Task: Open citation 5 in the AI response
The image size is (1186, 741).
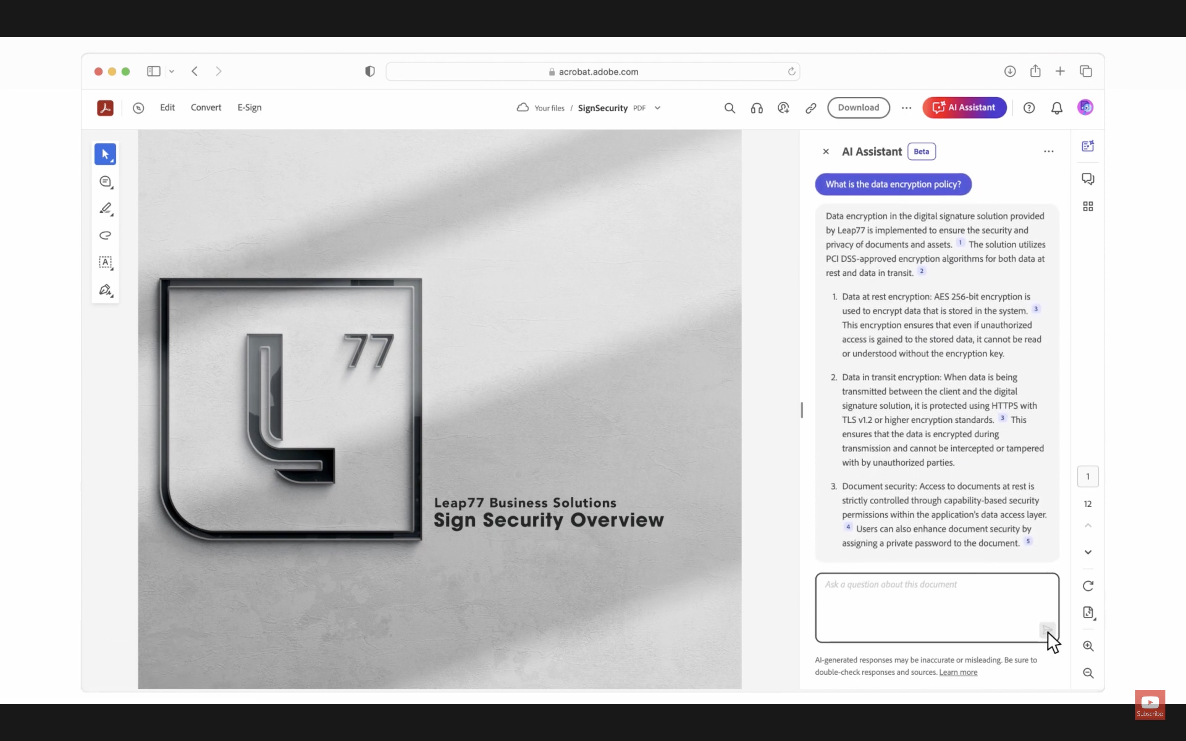Action: pyautogui.click(x=1028, y=541)
